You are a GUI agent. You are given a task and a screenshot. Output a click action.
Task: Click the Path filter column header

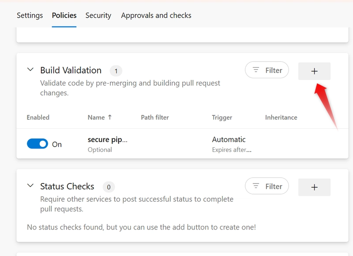155,117
